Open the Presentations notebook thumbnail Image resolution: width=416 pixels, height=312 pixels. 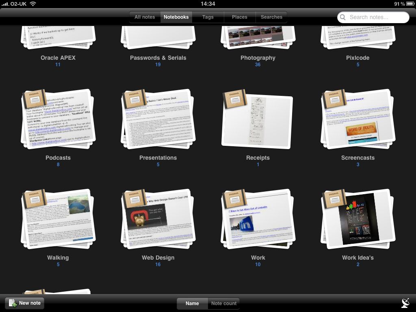pyautogui.click(x=158, y=122)
